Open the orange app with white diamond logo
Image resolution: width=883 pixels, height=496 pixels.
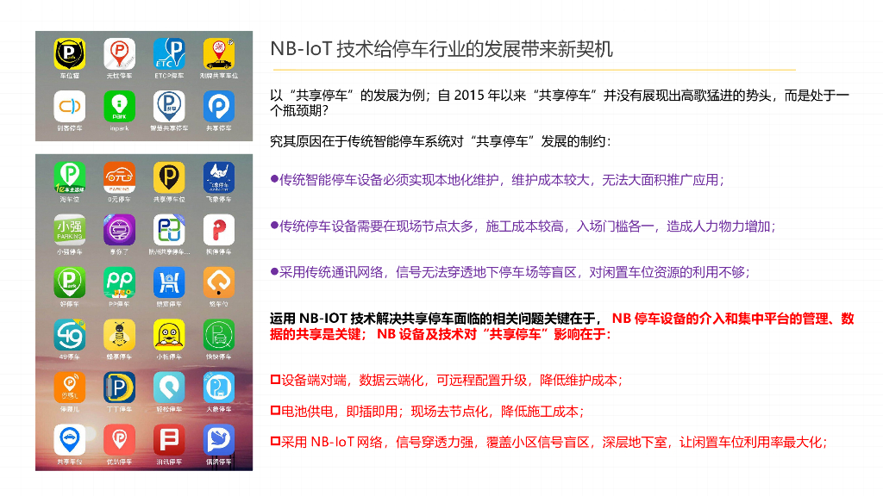click(x=219, y=282)
